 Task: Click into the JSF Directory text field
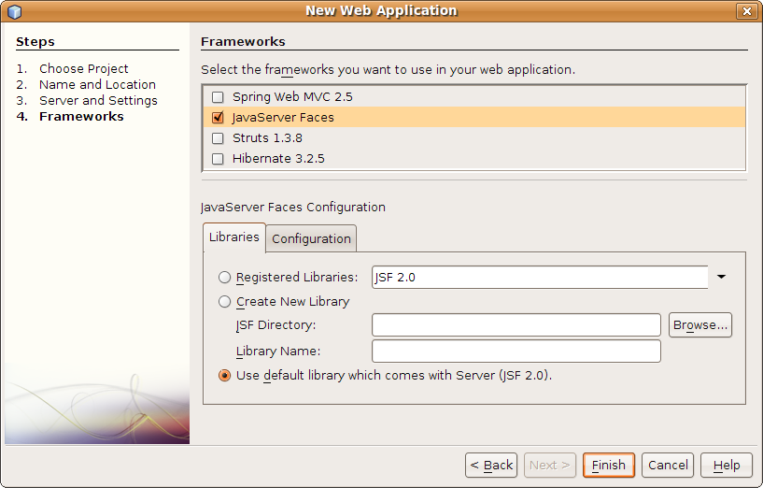516,324
